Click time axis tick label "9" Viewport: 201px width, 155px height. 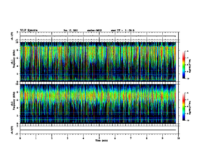[x=162, y=138]
